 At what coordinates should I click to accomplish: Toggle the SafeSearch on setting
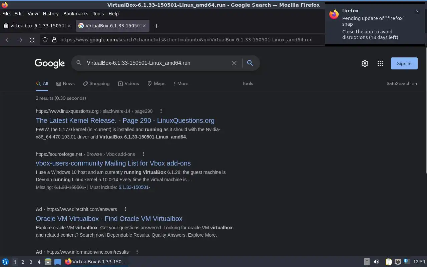point(402,83)
